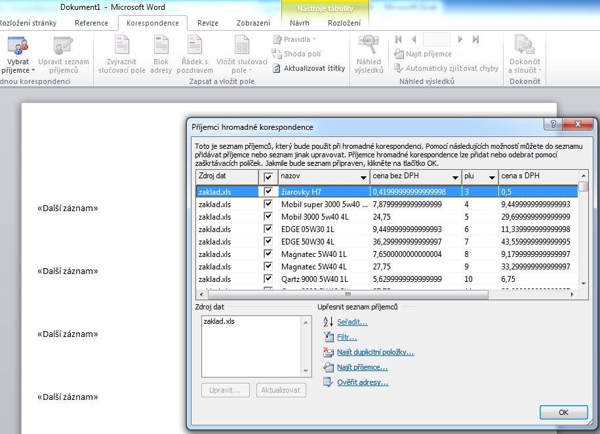Open the Zobrazení ribbon tab
The width and height of the screenshot is (600, 434).
pos(253,23)
